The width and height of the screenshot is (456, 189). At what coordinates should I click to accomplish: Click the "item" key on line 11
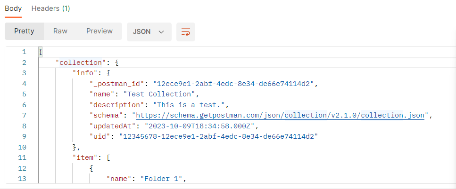pos(86,157)
